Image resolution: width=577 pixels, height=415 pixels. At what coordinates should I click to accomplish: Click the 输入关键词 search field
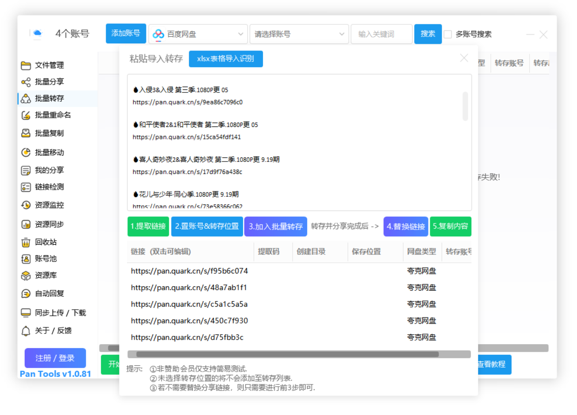(381, 34)
